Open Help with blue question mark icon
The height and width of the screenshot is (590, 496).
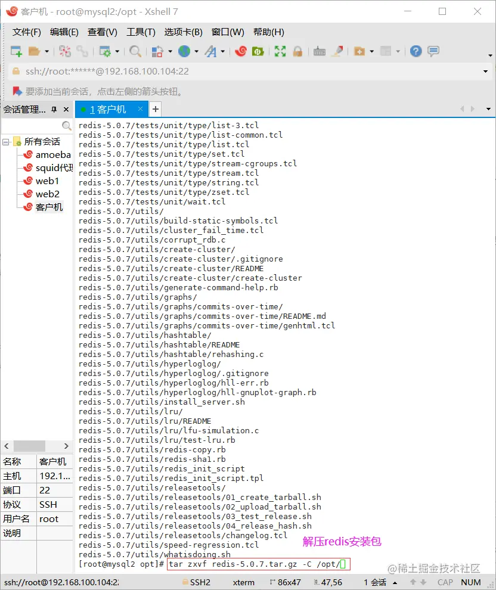pos(416,51)
